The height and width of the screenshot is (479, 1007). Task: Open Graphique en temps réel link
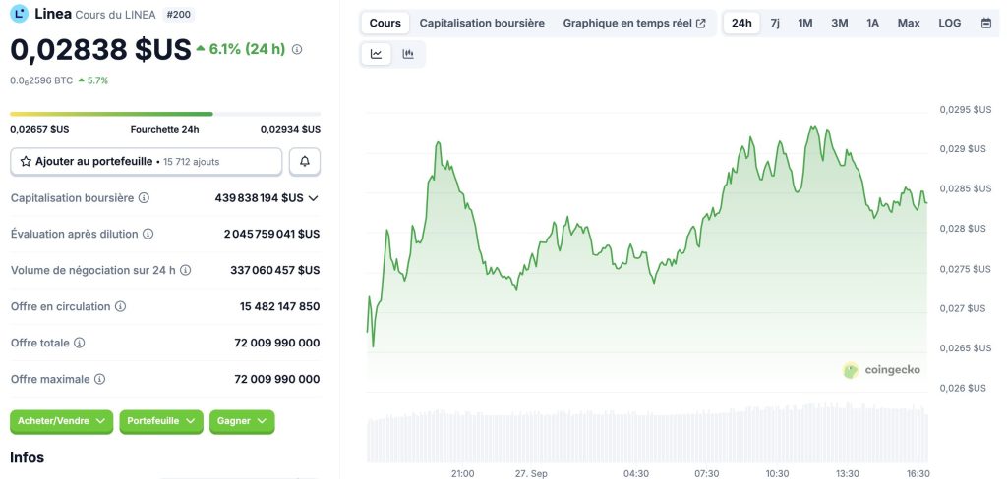tap(634, 24)
